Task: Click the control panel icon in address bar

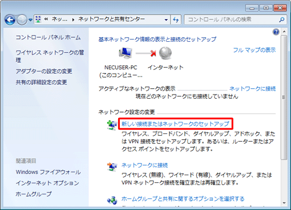Action: click(x=38, y=19)
